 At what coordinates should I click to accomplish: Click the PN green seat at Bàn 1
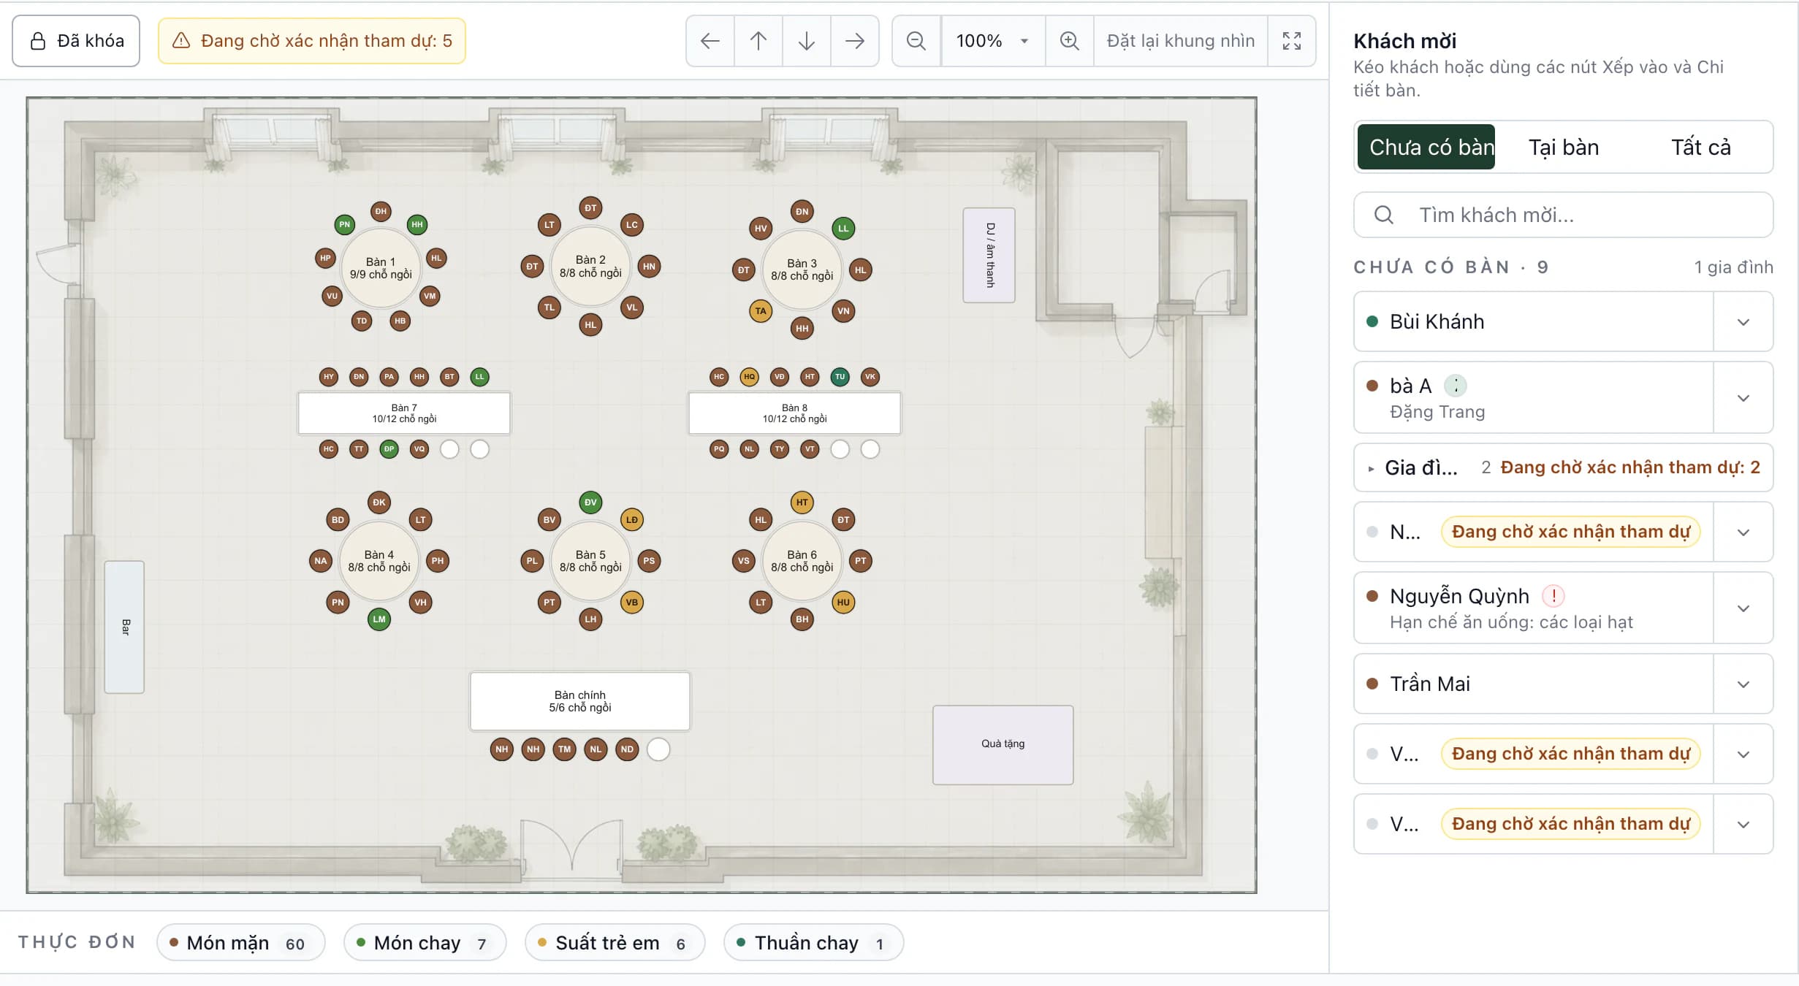[x=344, y=225]
